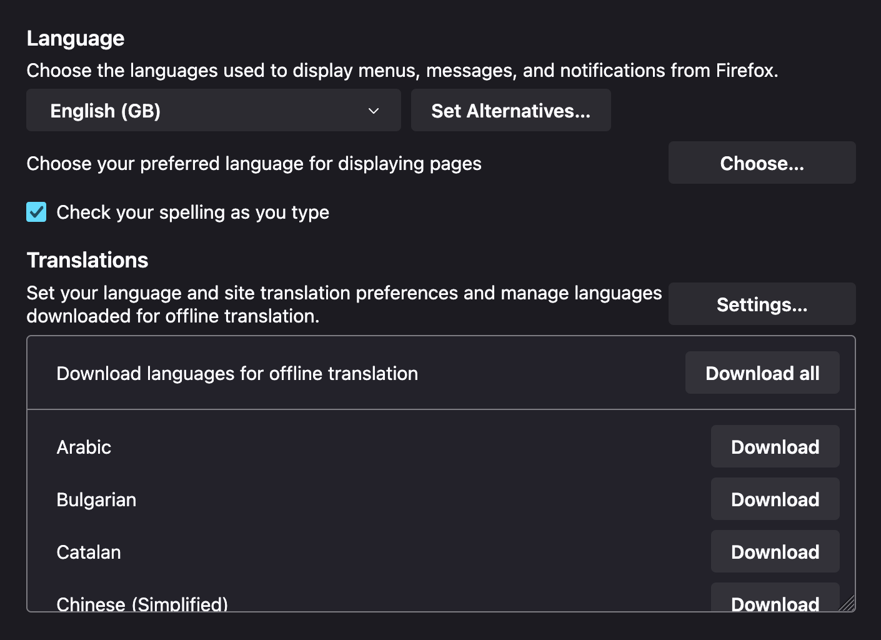Click the Translations section heading
The width and height of the screenshot is (881, 640).
click(87, 260)
